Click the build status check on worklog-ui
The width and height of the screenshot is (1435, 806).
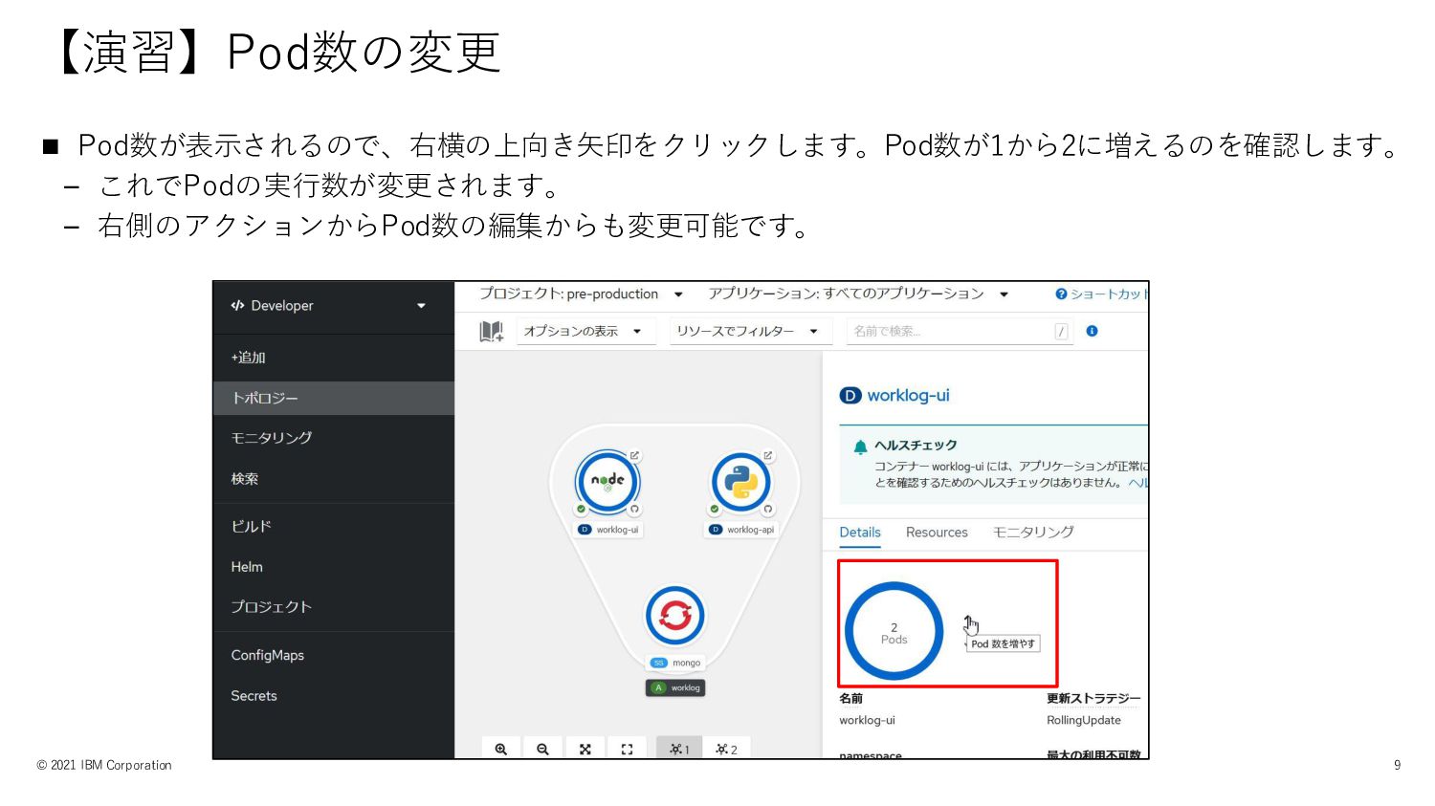(x=581, y=509)
